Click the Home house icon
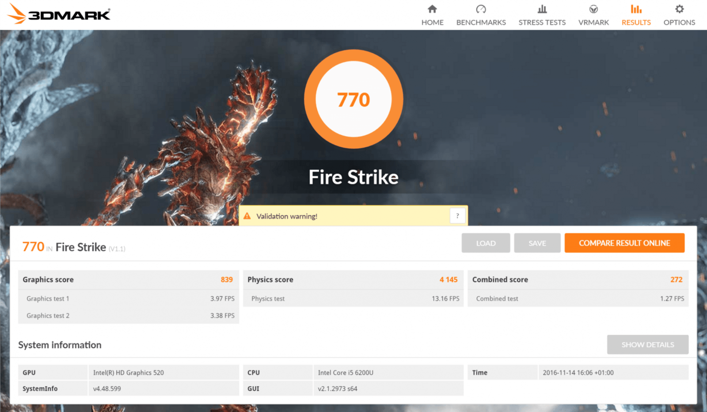This screenshot has height=412, width=707. pos(432,9)
